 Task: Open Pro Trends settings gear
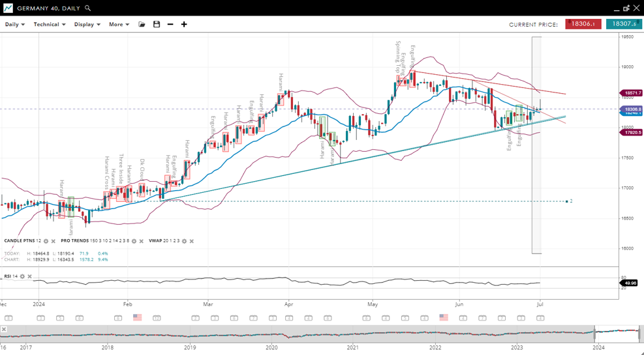pos(134,242)
